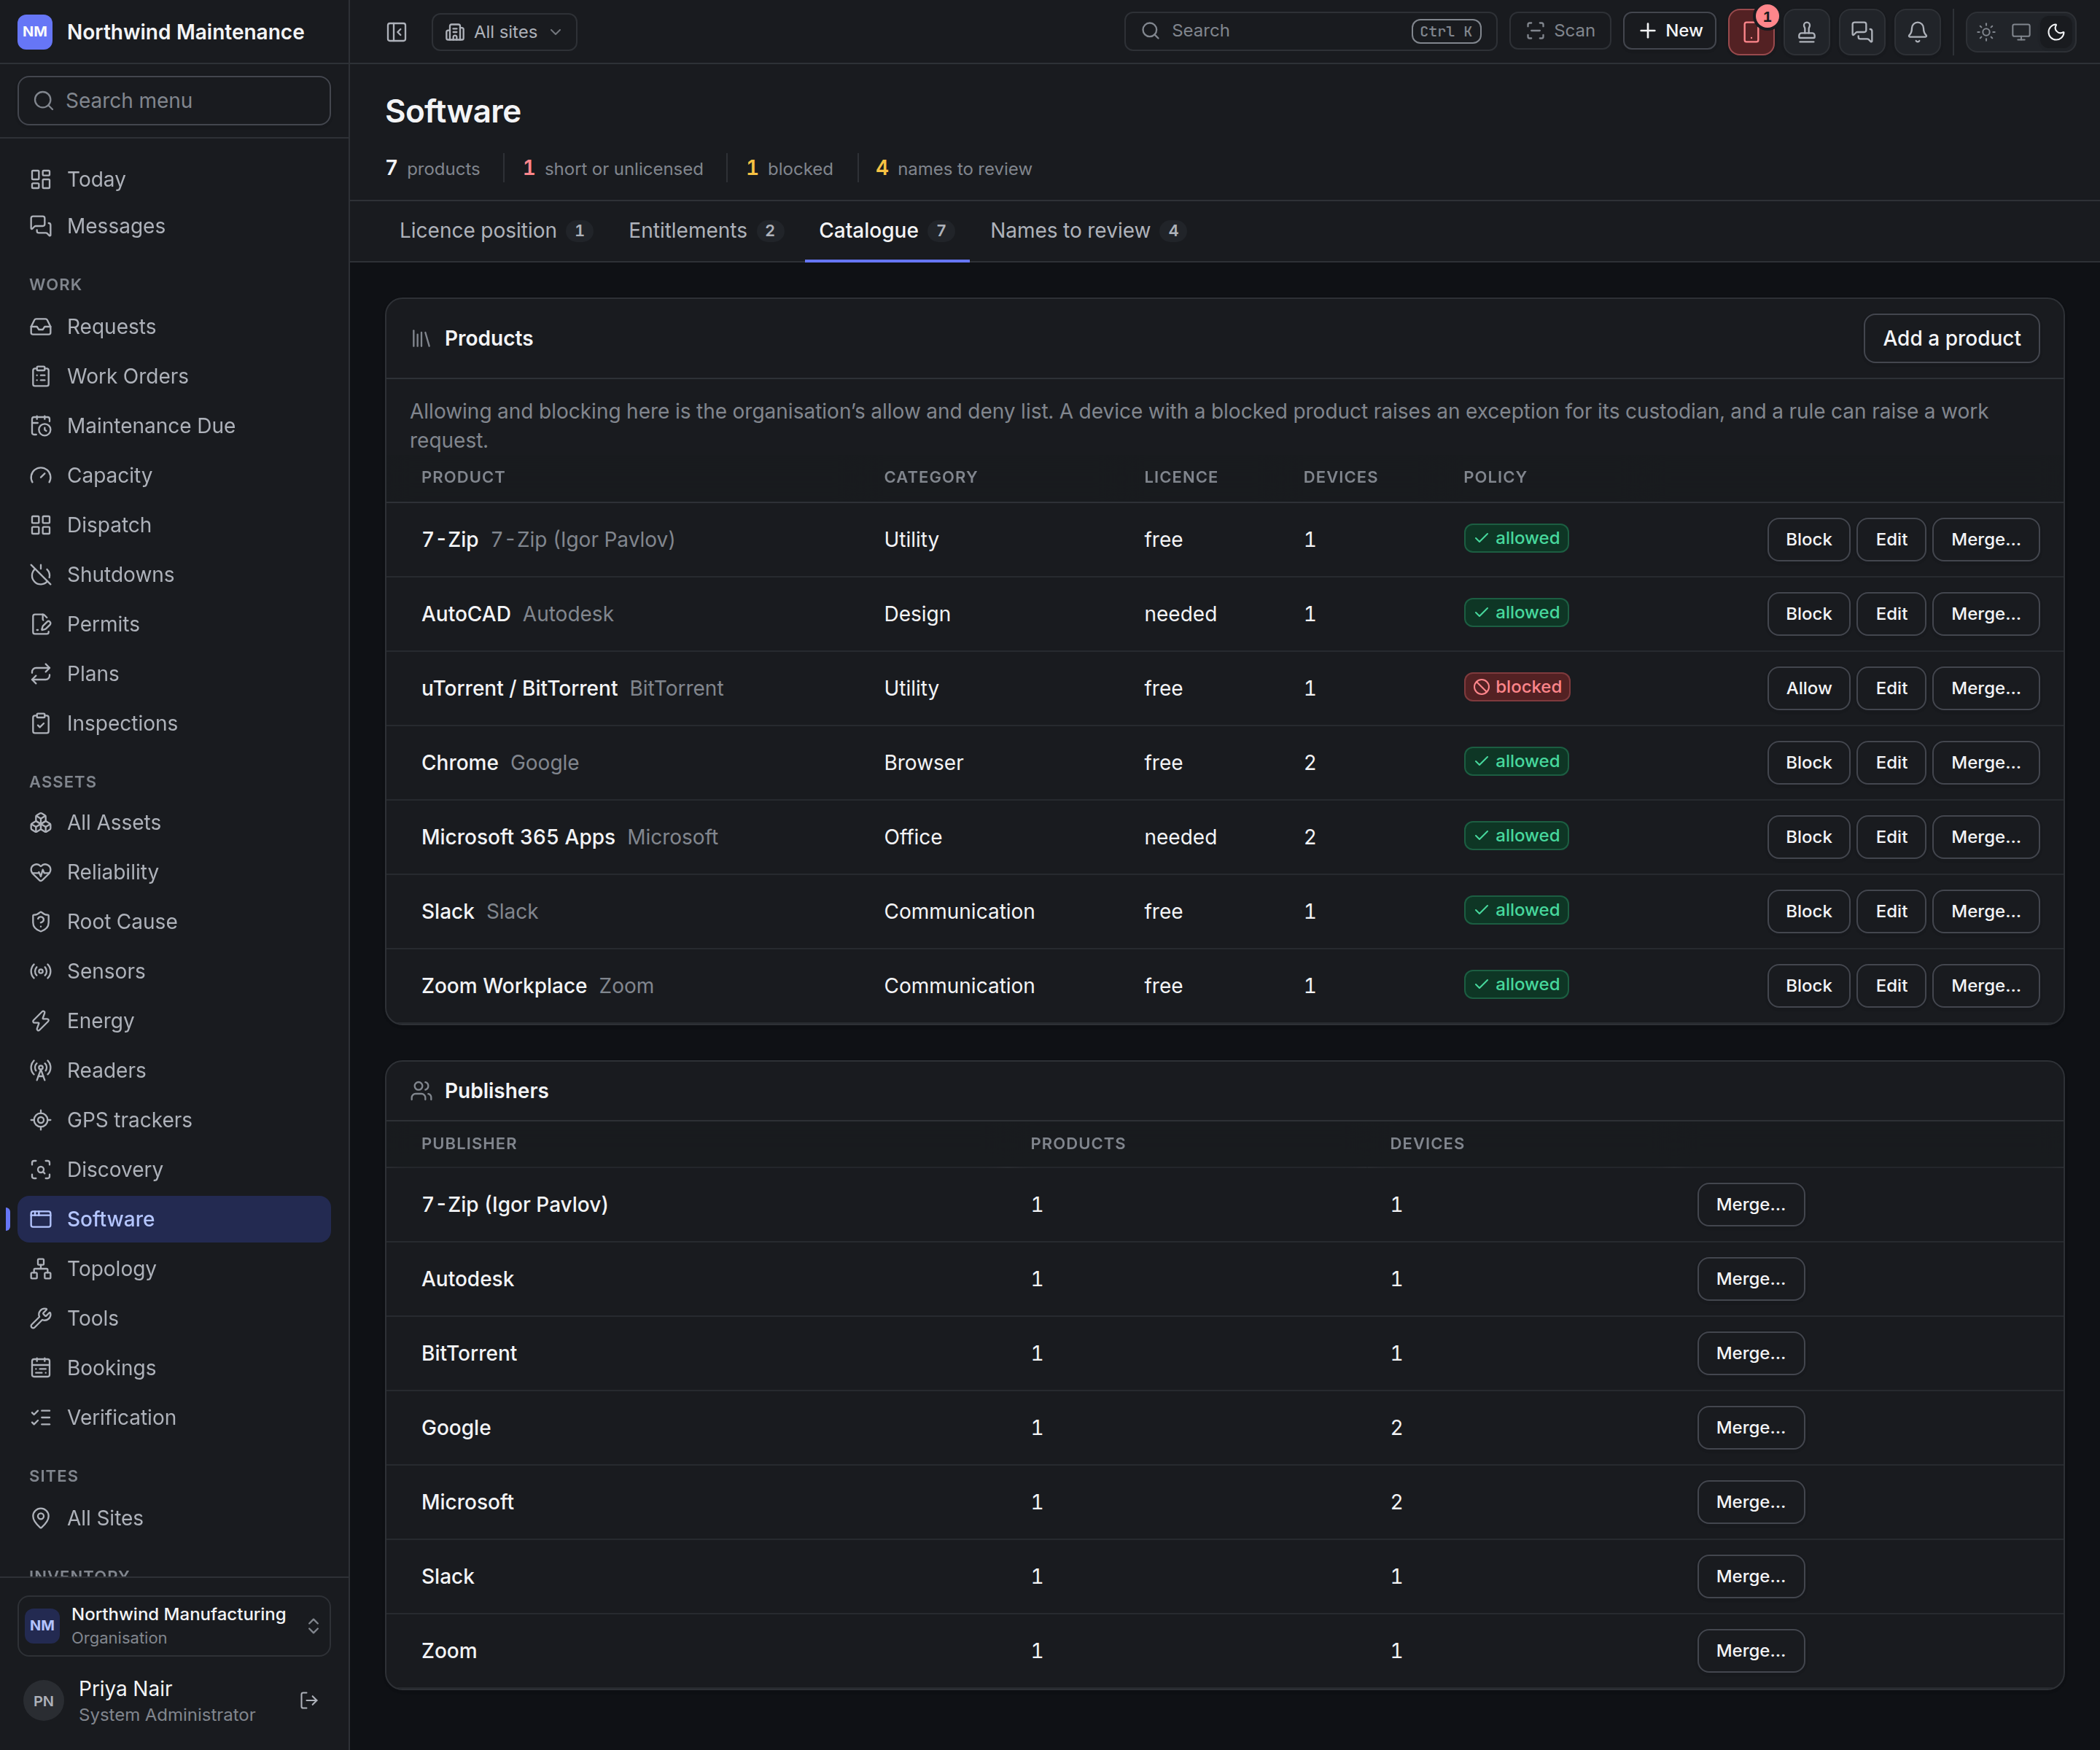Open Permits from sidebar
Image resolution: width=2100 pixels, height=1750 pixels.
click(x=174, y=624)
